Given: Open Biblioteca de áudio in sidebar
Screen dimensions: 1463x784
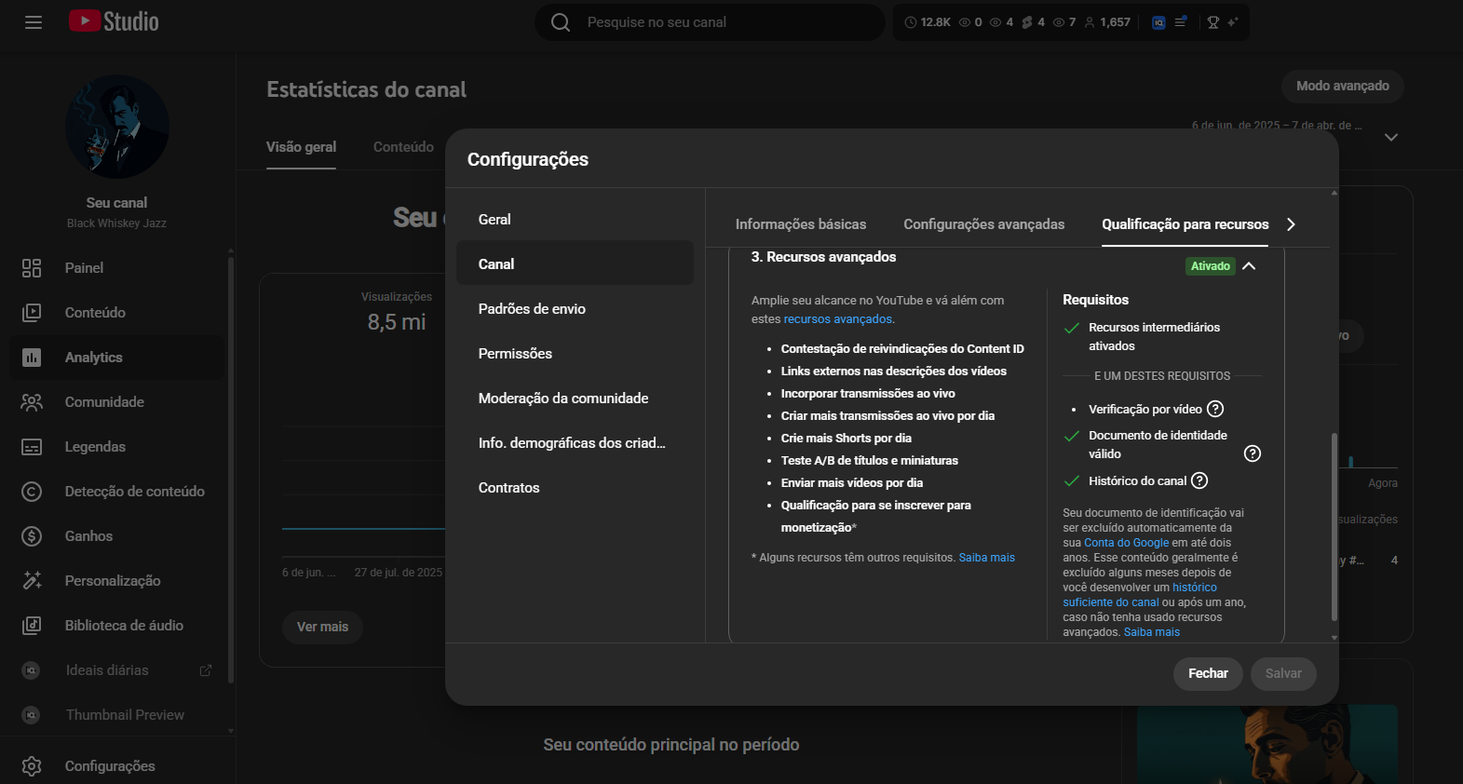Looking at the screenshot, I should (x=124, y=626).
